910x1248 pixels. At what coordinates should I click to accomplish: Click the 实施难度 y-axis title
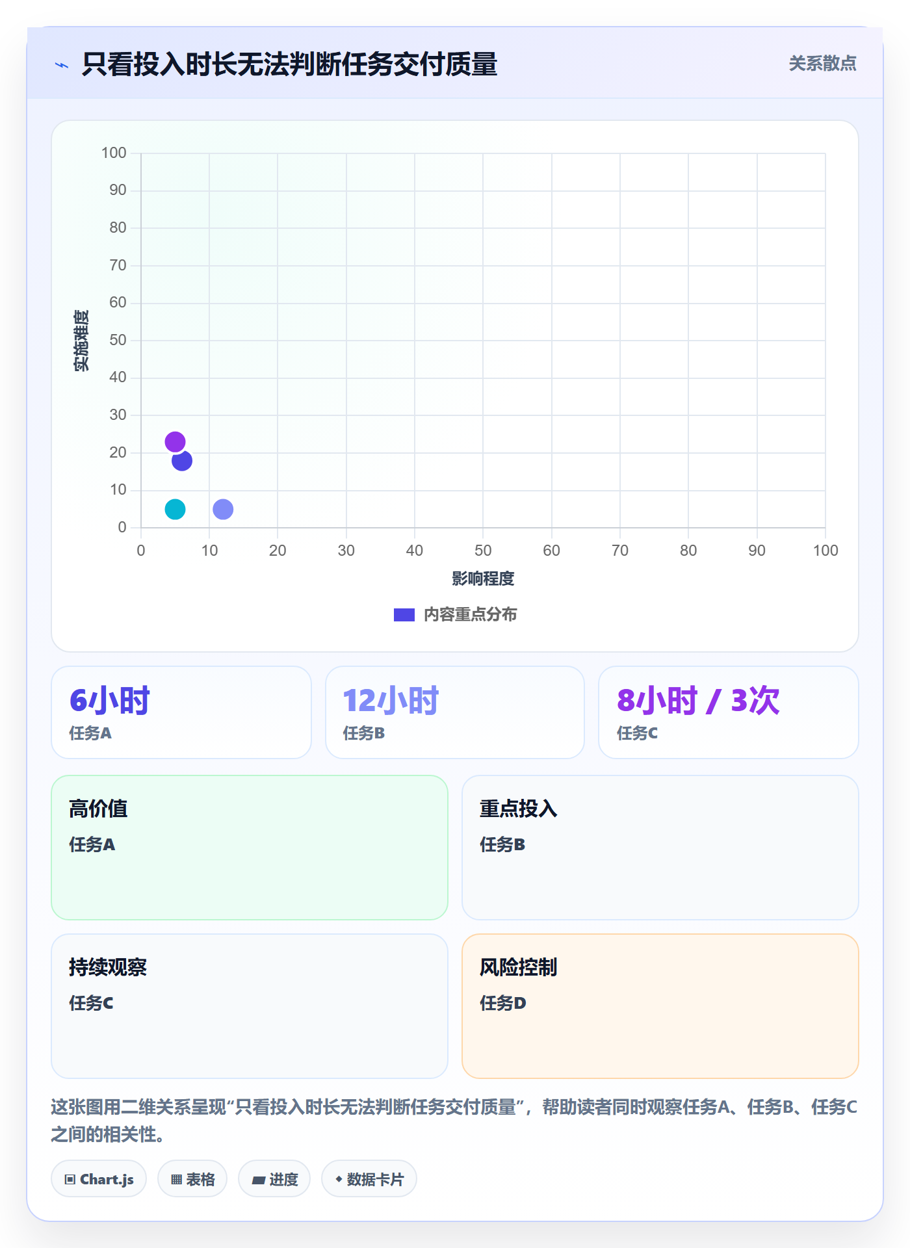pyautogui.click(x=81, y=341)
